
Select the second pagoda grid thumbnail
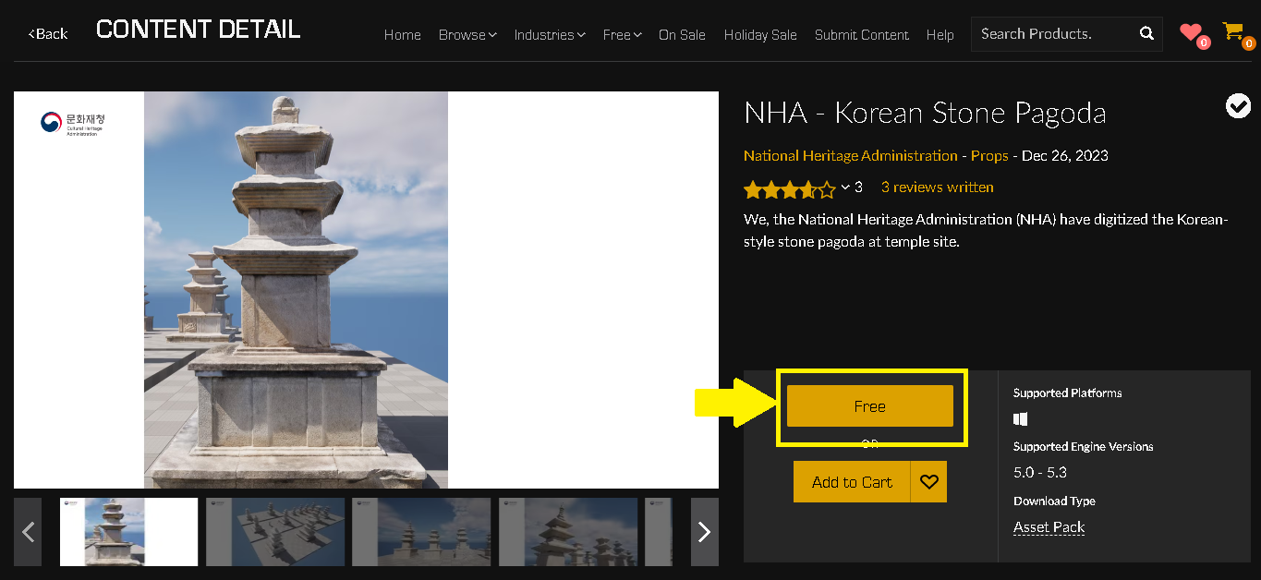pyautogui.click(x=275, y=532)
